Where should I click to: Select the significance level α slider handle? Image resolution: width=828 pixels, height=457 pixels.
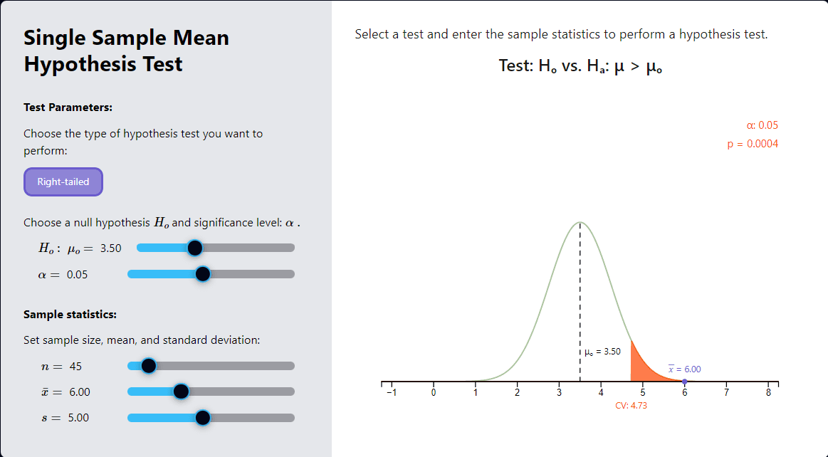[x=202, y=273]
